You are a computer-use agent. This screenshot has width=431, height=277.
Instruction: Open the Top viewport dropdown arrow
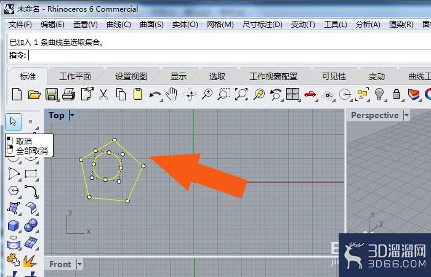[72, 116]
